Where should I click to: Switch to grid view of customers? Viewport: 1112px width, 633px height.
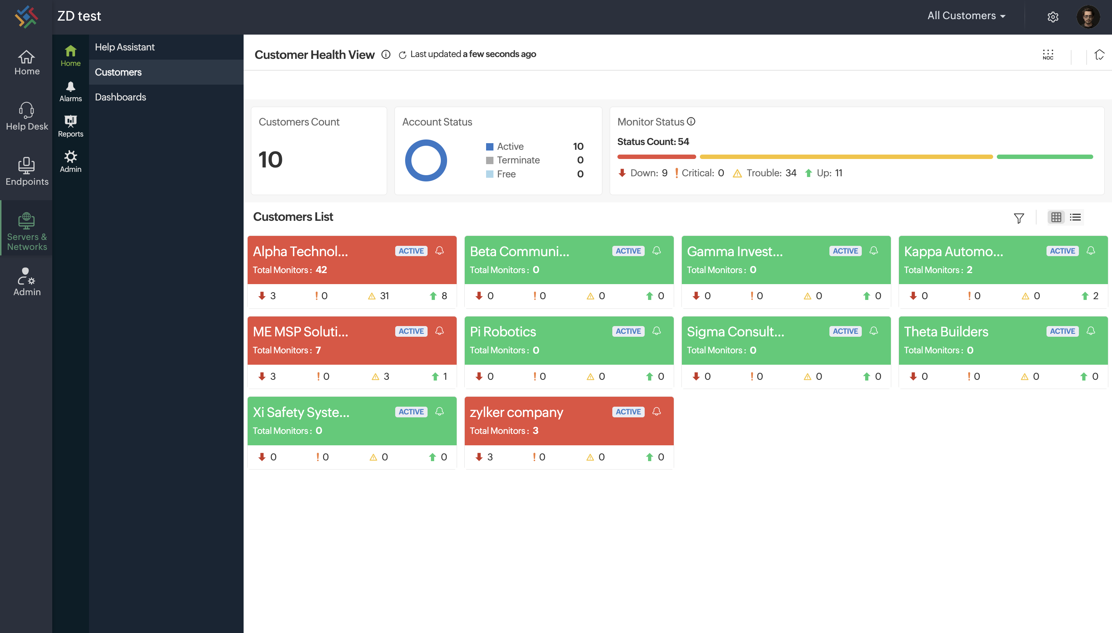1056,217
